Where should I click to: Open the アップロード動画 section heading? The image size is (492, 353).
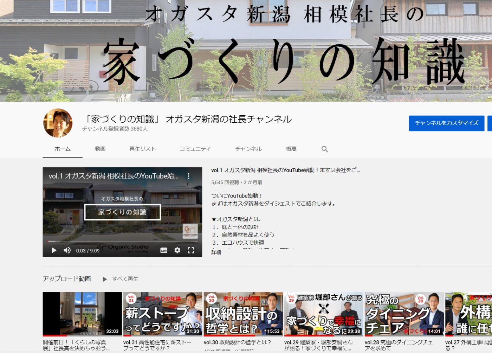click(x=67, y=279)
